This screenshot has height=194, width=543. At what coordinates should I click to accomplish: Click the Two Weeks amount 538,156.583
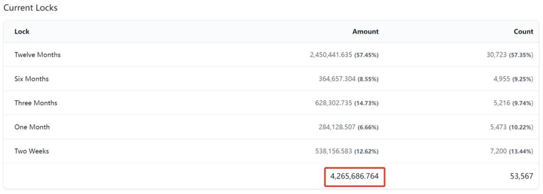coord(333,151)
